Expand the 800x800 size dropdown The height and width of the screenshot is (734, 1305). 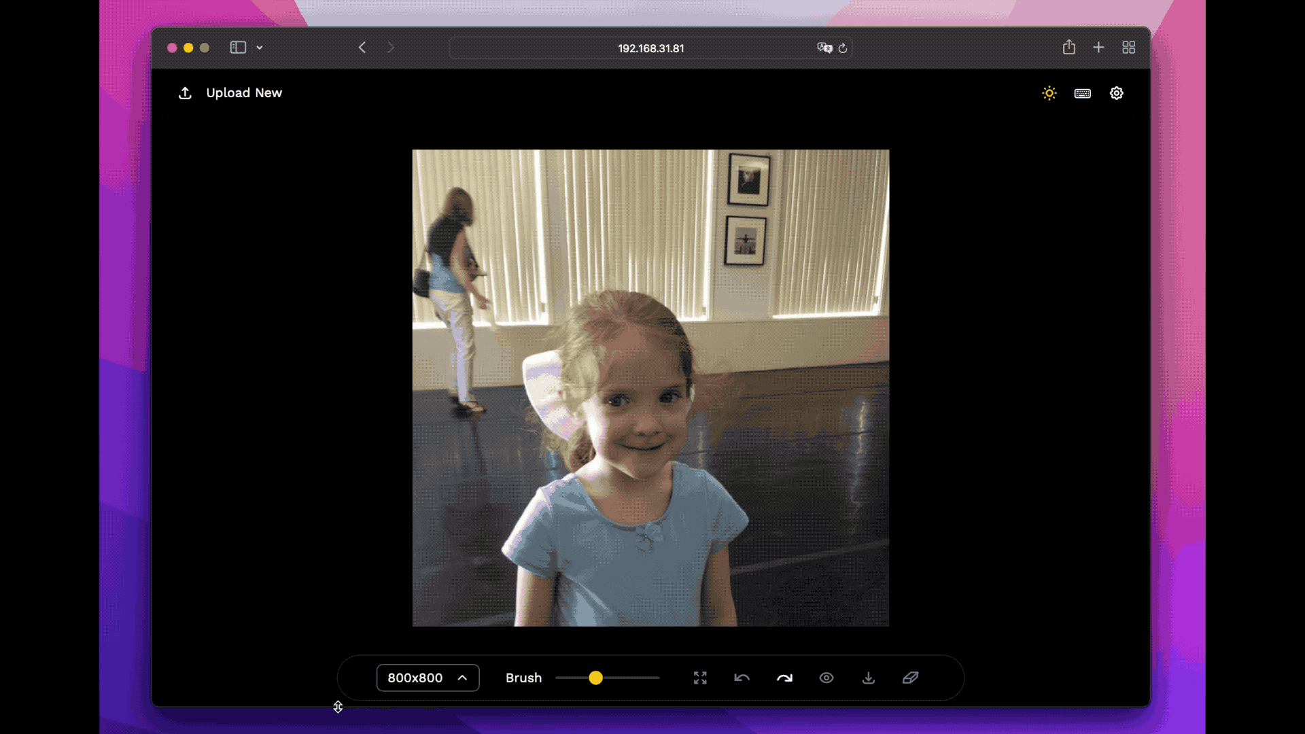[428, 678]
